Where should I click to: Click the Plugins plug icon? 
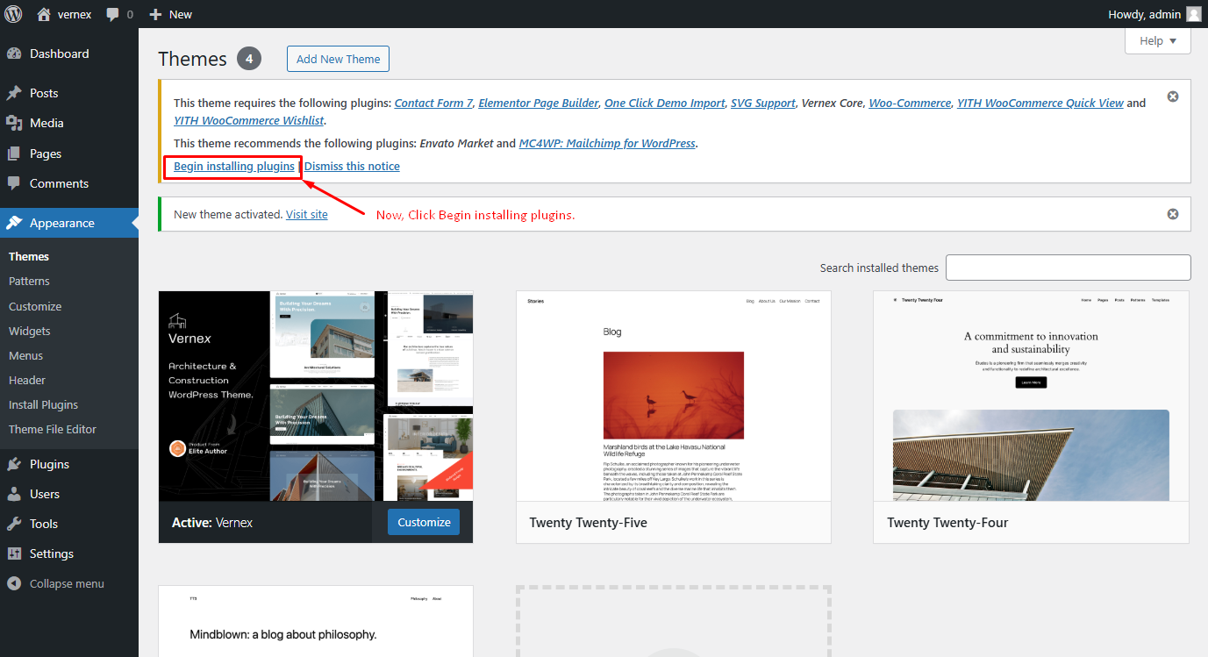click(x=14, y=464)
